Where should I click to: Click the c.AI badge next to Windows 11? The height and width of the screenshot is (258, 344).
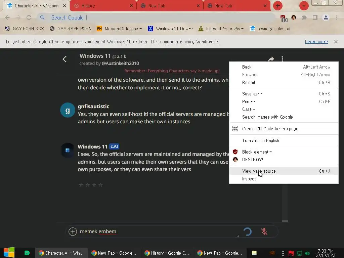(114, 146)
